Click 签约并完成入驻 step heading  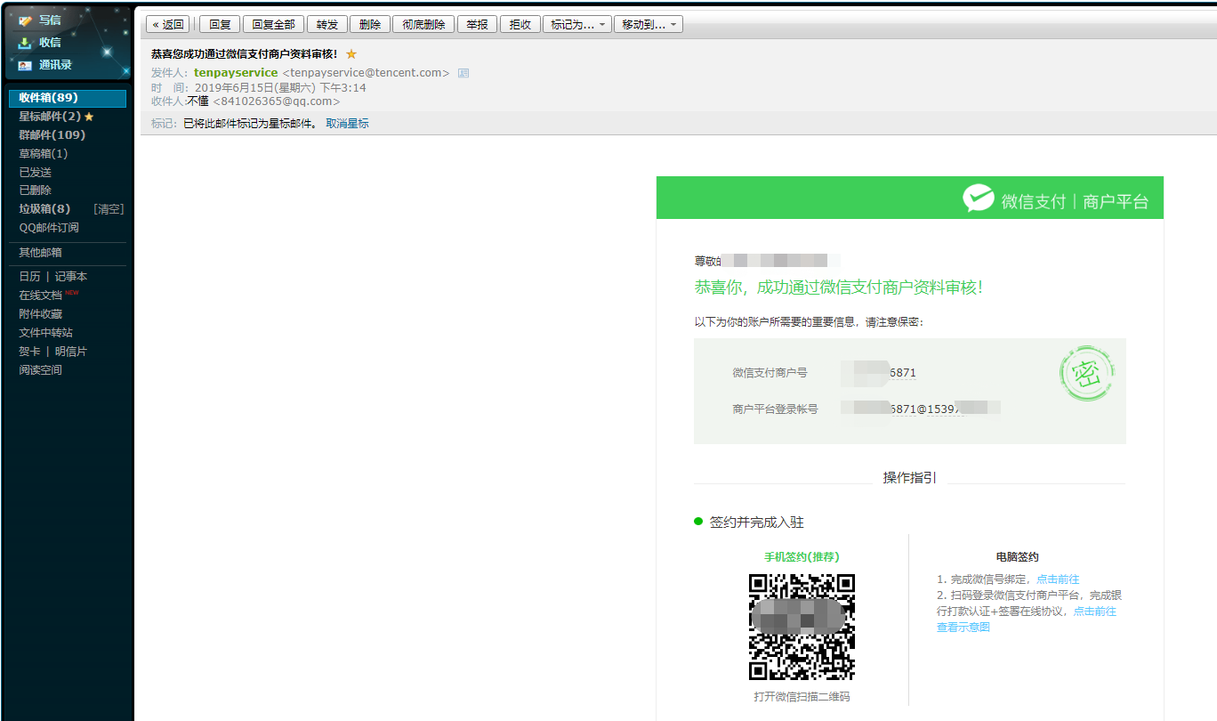756,523
